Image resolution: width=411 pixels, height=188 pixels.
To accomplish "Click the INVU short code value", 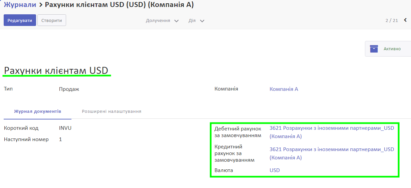I will 65,128.
